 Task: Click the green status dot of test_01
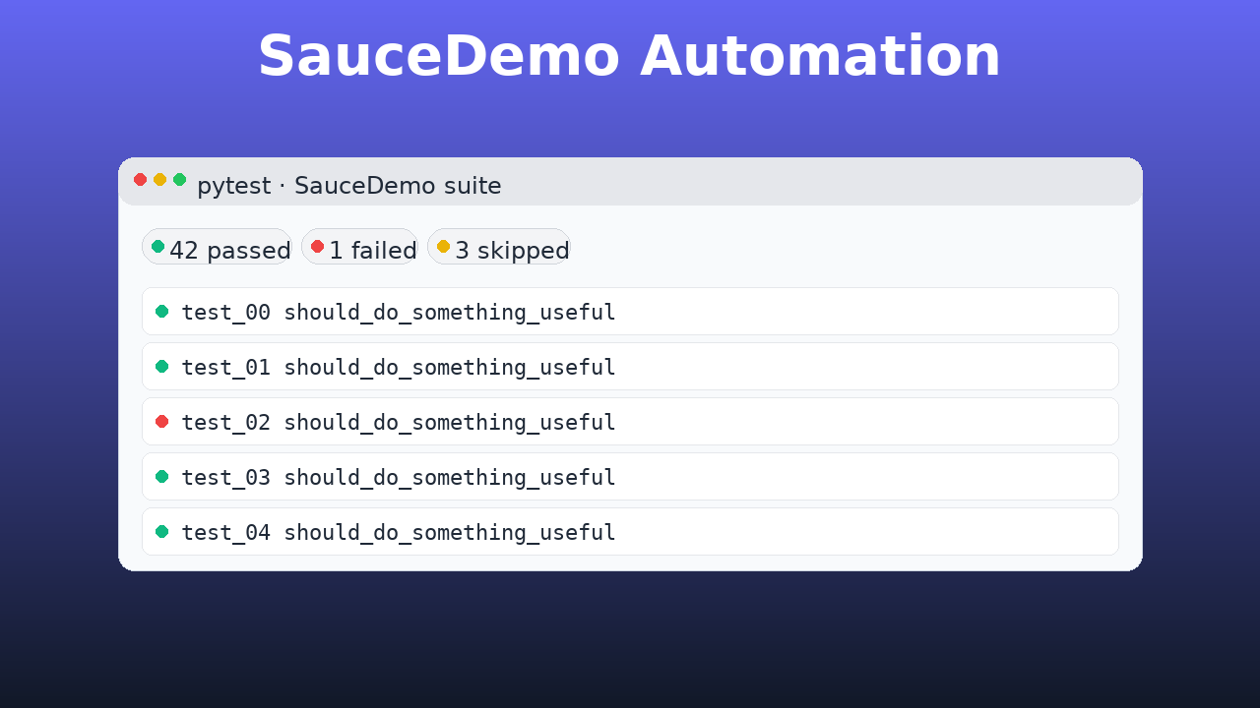(x=161, y=367)
